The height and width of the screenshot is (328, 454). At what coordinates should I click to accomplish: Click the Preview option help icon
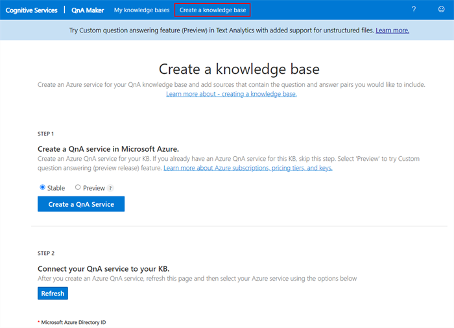click(110, 188)
